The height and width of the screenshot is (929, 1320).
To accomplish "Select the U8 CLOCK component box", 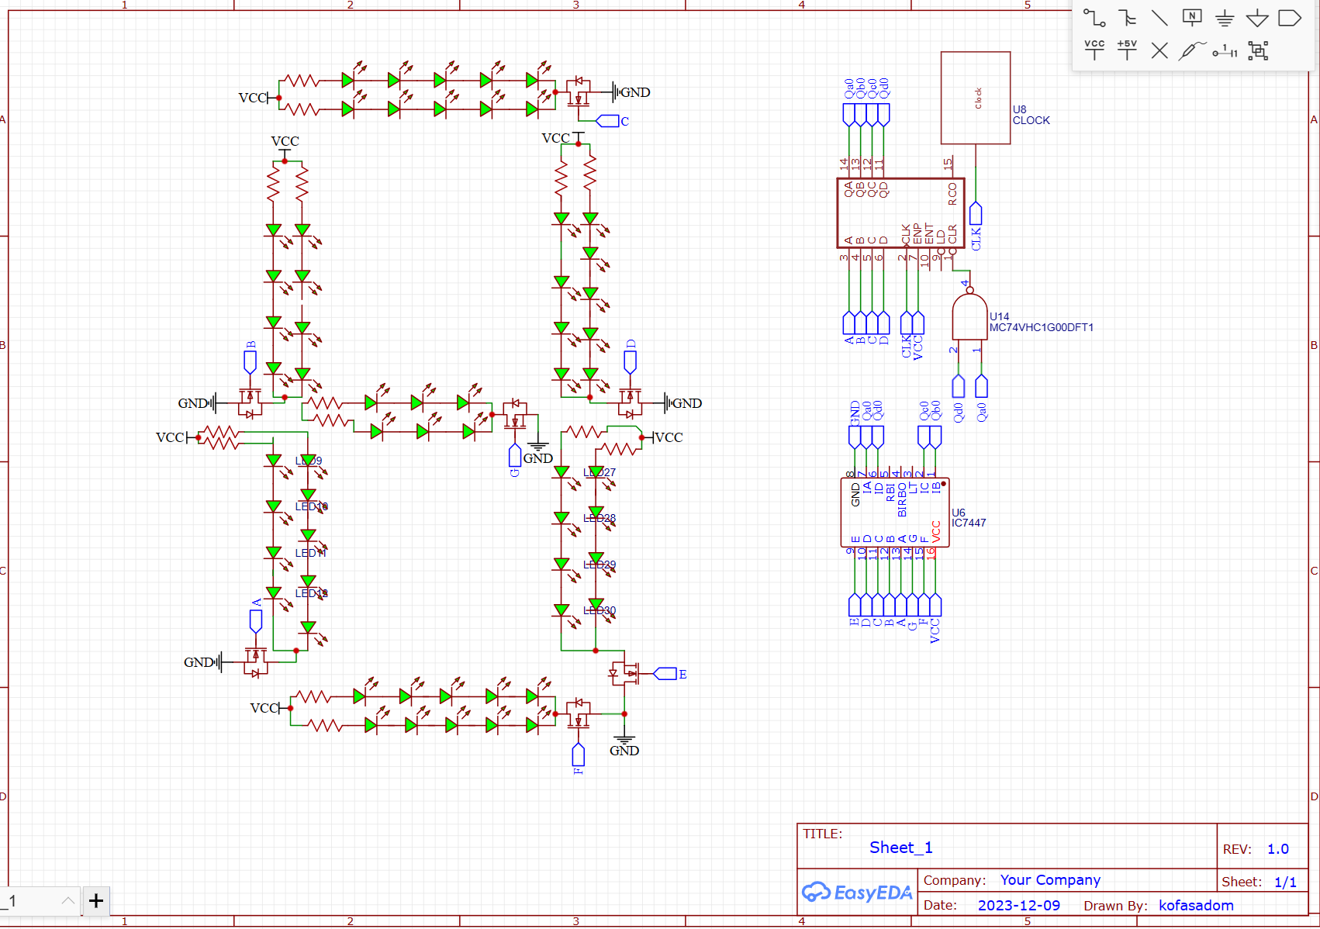I will [x=976, y=98].
